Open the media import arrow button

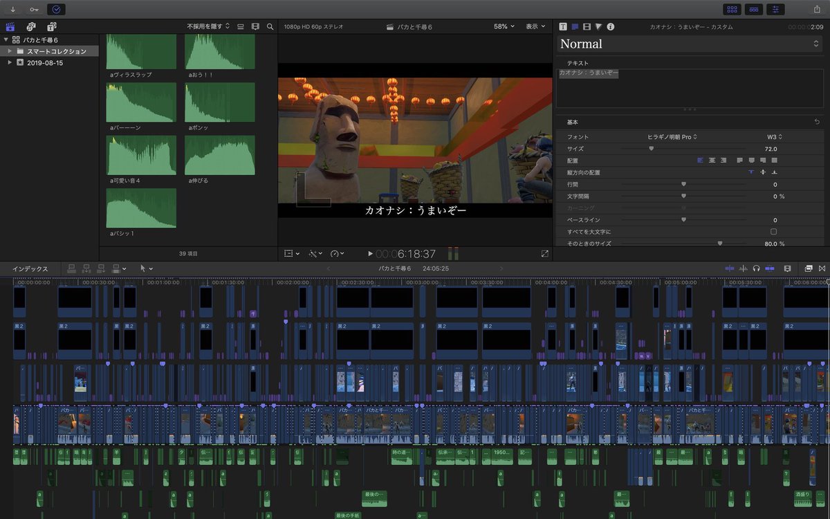coord(12,9)
